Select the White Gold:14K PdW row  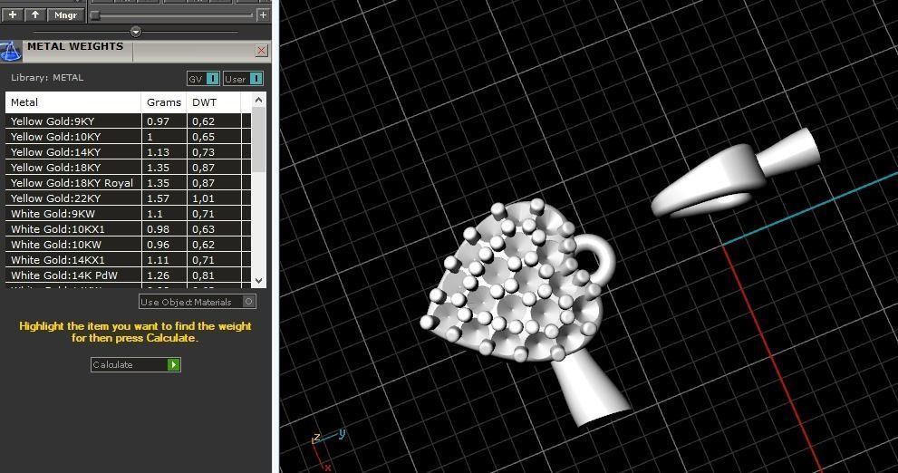(129, 275)
